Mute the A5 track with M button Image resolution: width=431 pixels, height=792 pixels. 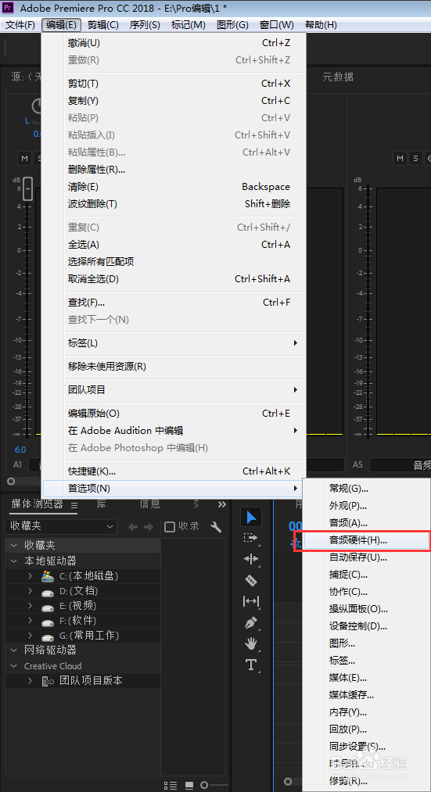pos(400,158)
